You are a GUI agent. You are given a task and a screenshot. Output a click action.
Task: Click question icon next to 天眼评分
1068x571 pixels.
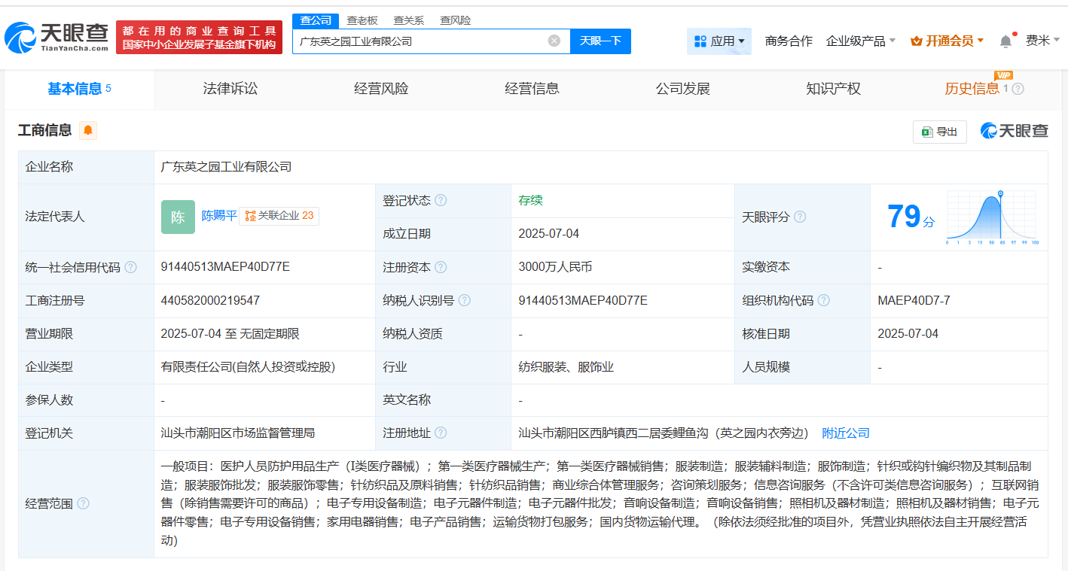tap(800, 217)
